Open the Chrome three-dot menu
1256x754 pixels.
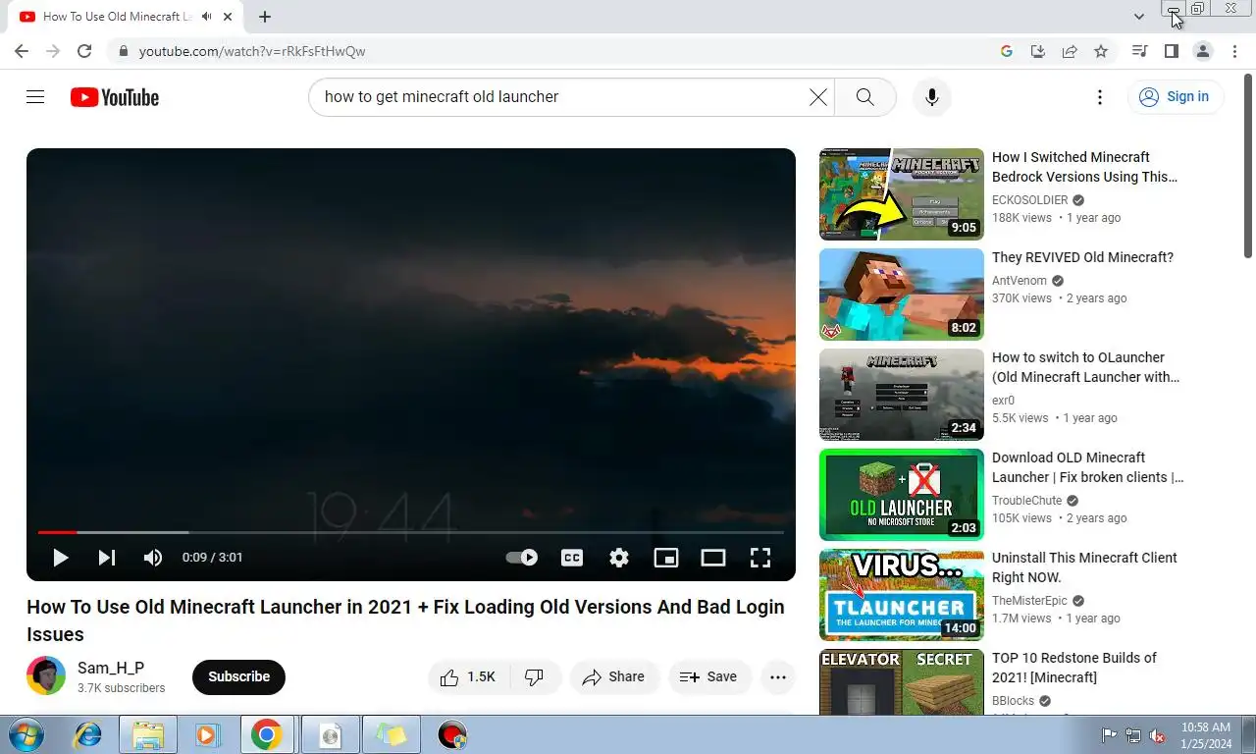(x=1235, y=51)
